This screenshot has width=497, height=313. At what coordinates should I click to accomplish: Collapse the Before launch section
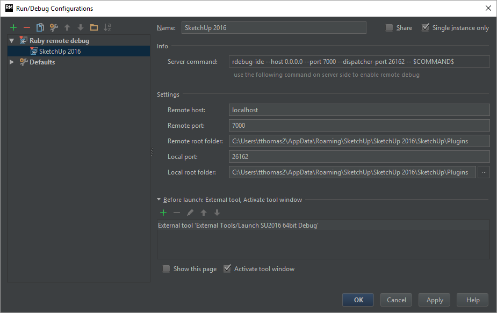point(159,200)
